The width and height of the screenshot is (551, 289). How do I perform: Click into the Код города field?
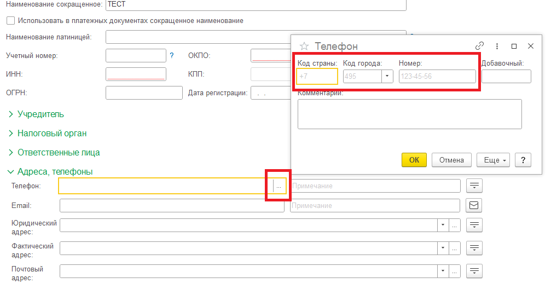click(x=362, y=76)
